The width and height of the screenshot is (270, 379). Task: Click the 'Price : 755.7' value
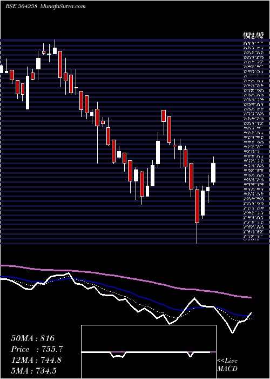tap(37, 349)
